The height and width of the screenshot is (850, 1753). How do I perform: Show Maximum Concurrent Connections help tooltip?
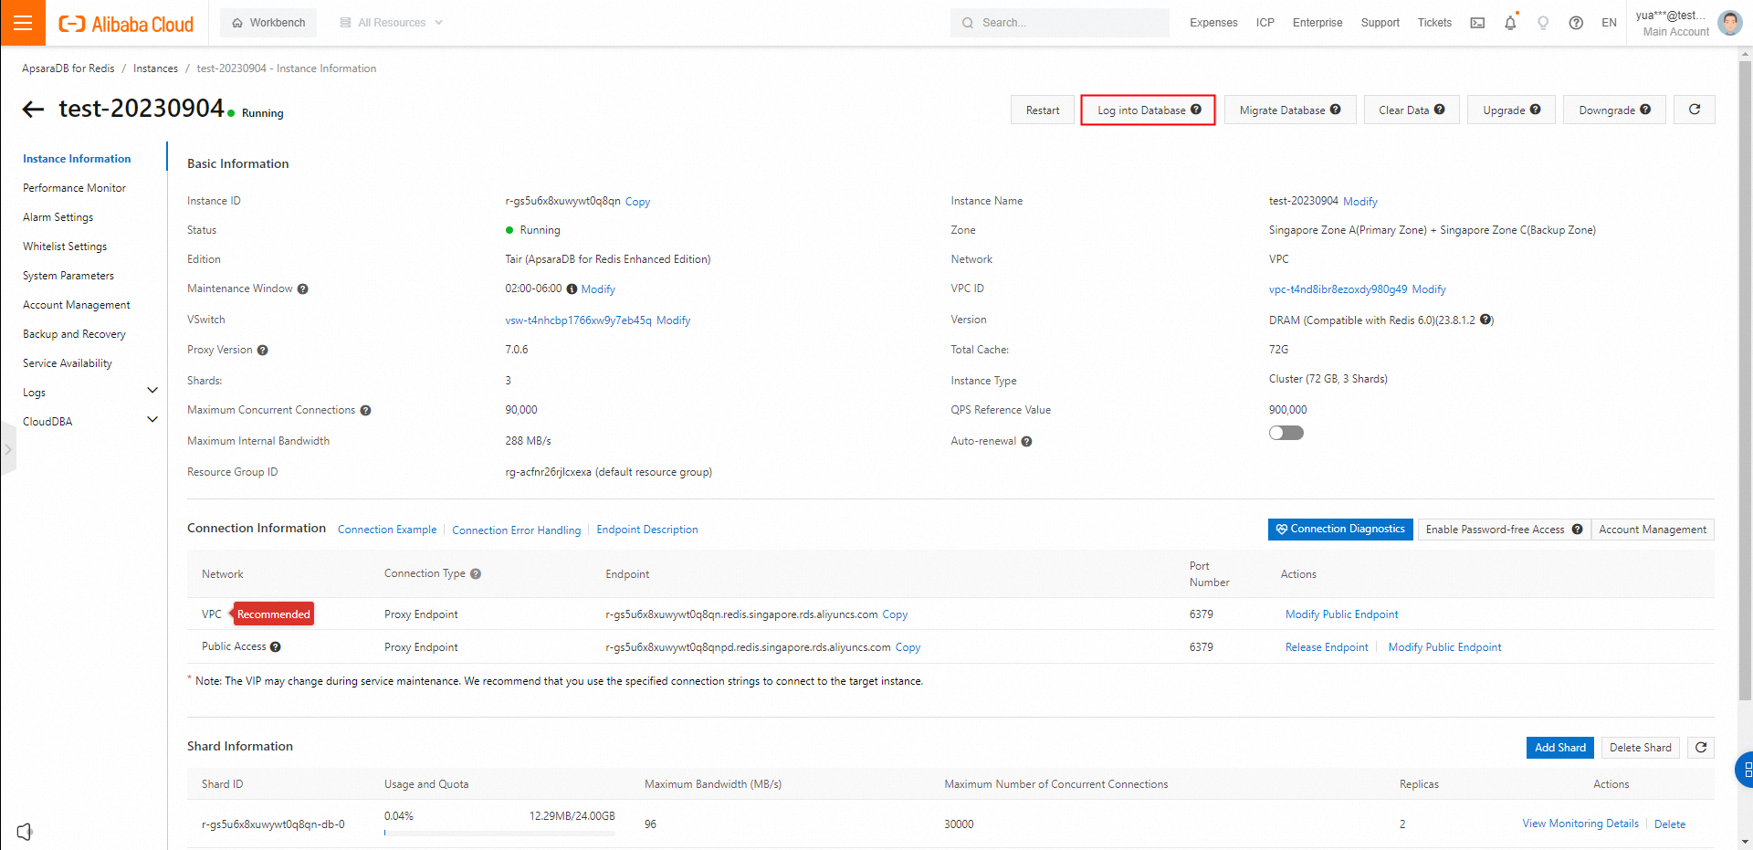click(x=365, y=411)
